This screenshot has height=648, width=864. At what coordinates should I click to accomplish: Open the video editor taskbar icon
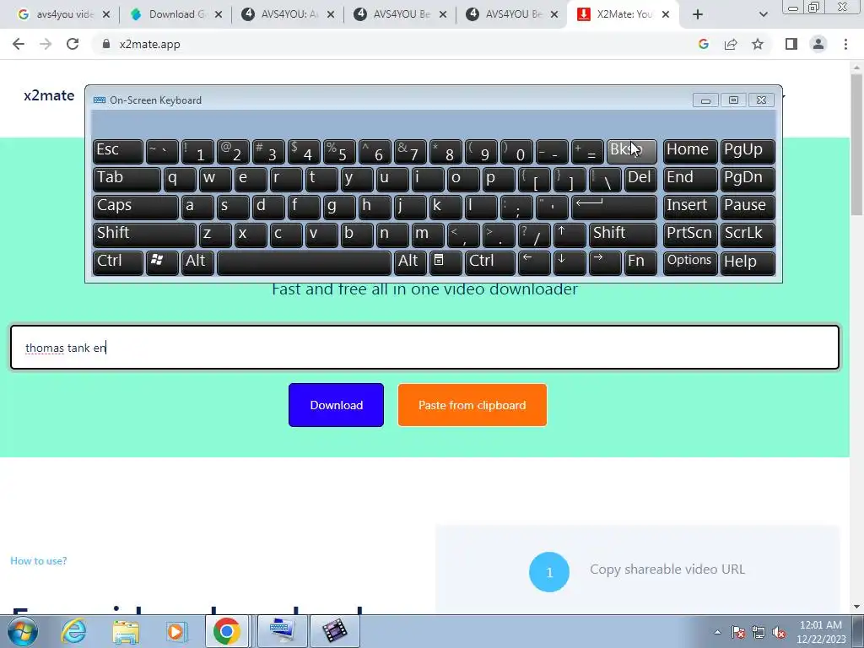(334, 631)
